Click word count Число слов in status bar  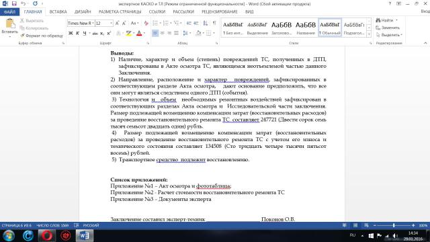pos(52,225)
